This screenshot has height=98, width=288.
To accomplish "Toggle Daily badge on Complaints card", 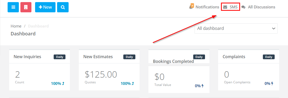I will 269,57.
